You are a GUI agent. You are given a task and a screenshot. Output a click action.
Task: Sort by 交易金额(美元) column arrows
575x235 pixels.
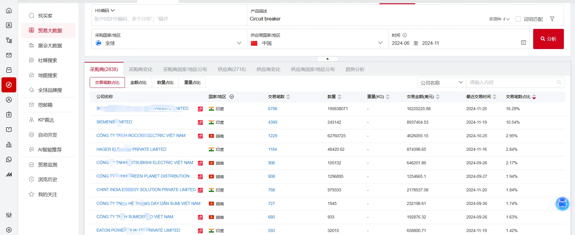pyautogui.click(x=438, y=97)
